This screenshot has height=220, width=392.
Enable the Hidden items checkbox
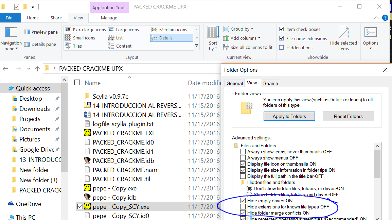coord(282,48)
